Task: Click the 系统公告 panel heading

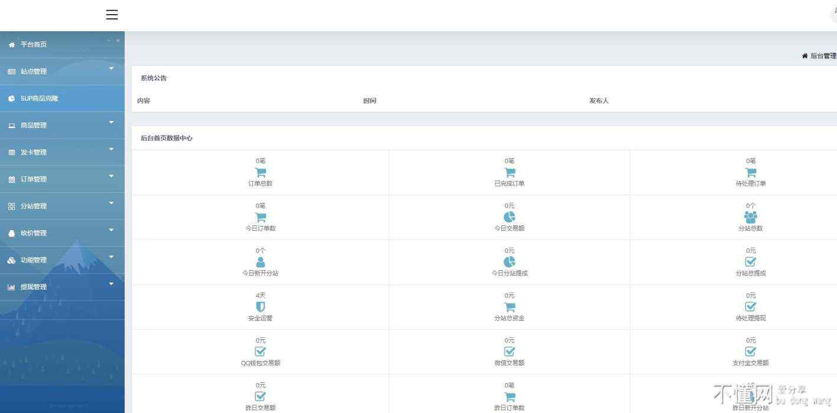Action: [154, 78]
